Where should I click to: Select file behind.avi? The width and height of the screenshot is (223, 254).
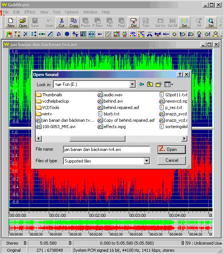click(x=110, y=101)
